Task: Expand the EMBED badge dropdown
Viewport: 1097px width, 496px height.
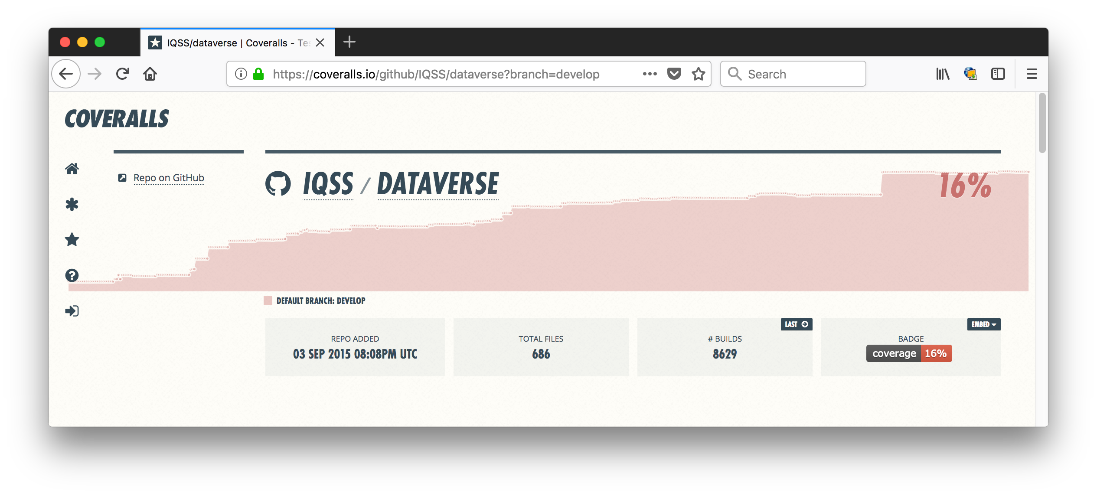Action: click(983, 324)
